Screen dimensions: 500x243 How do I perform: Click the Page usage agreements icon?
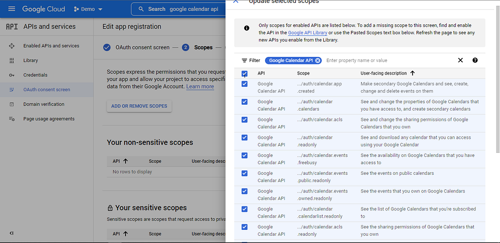pos(12,119)
